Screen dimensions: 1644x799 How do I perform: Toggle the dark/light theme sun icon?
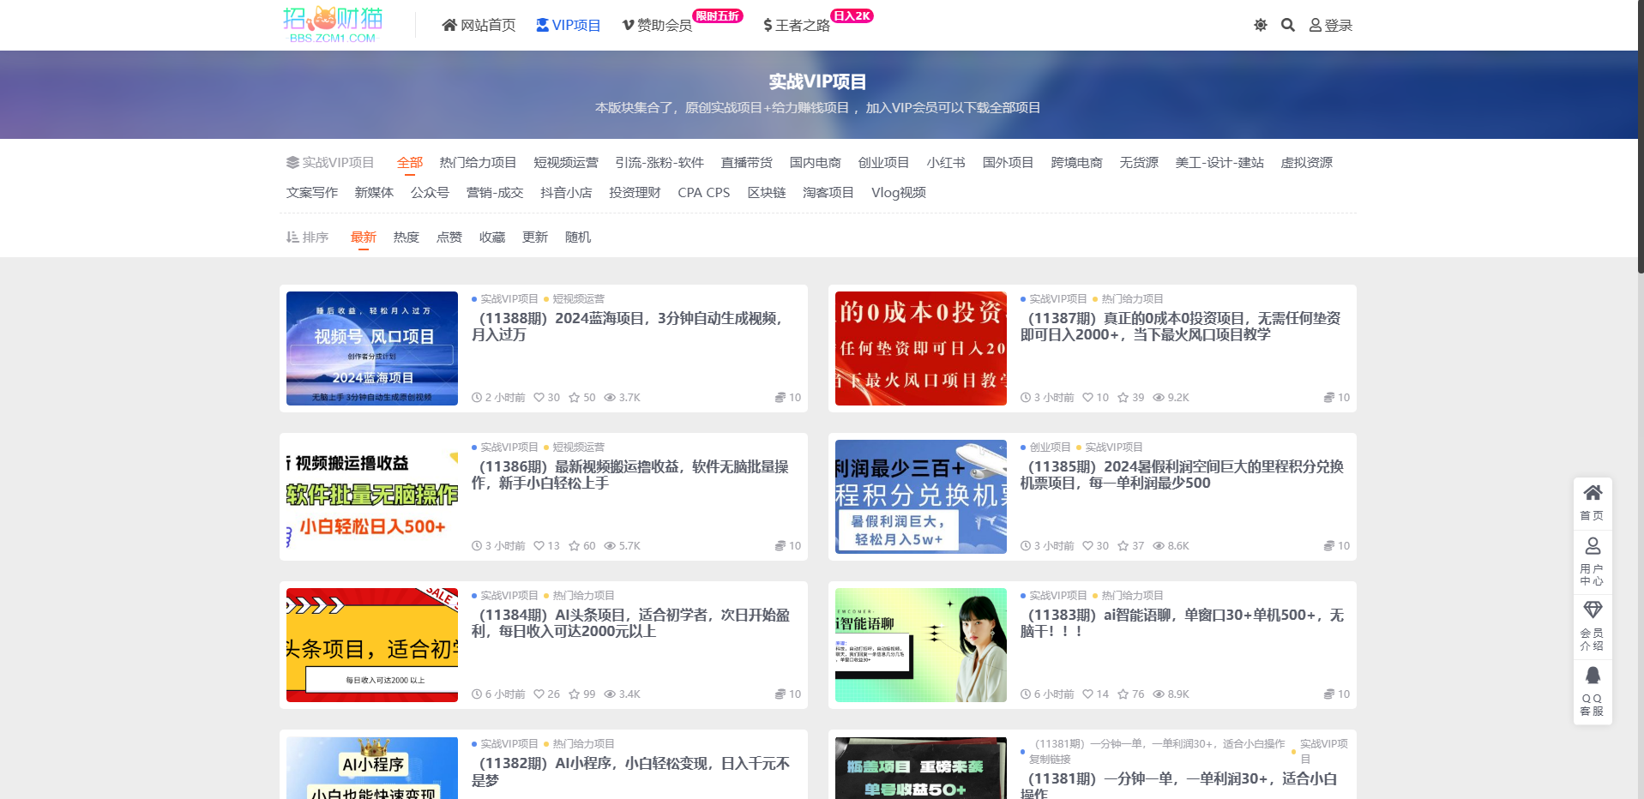coord(1260,25)
